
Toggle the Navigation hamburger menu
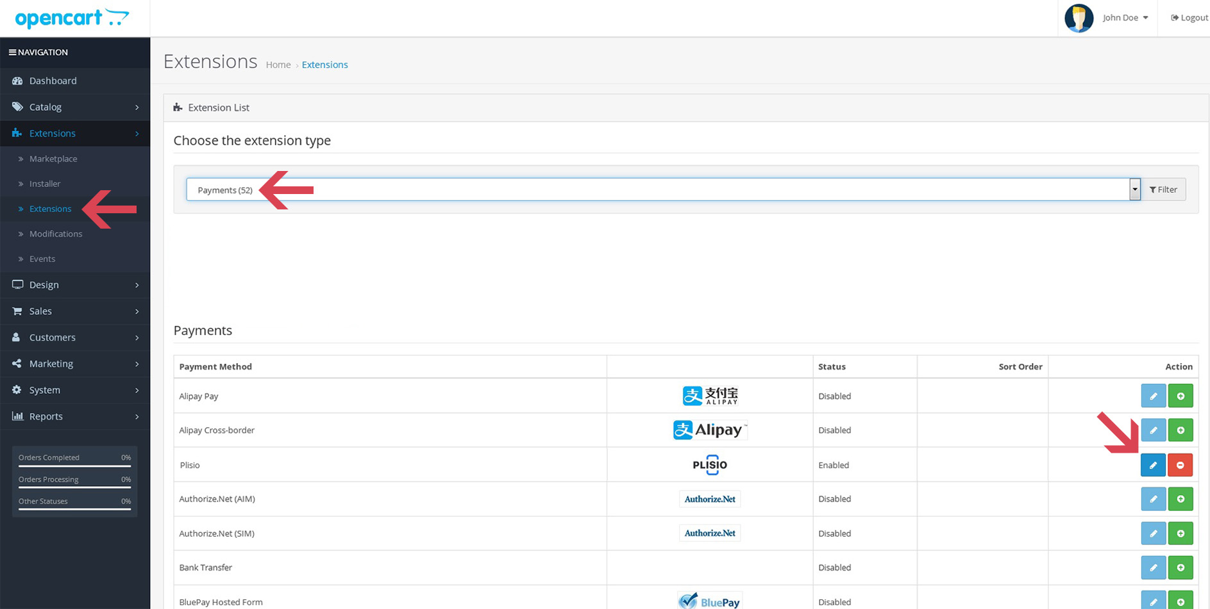click(12, 53)
